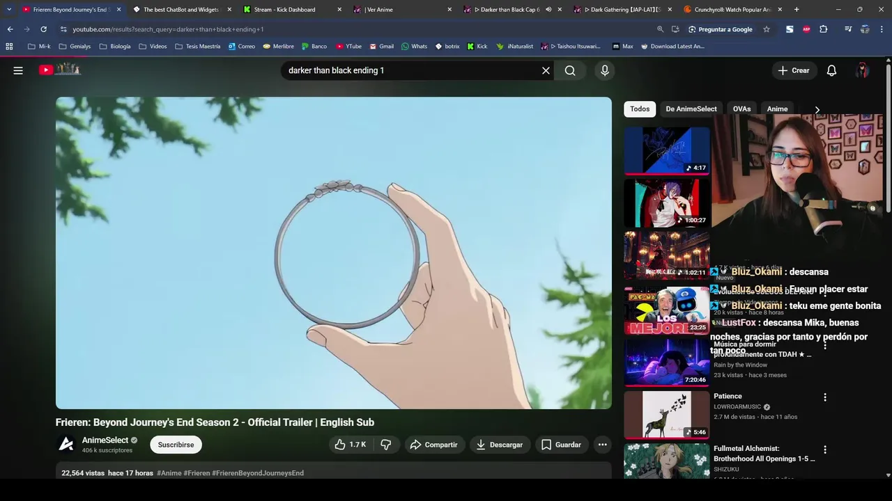
Task: Switch to the Stream - Kick Dashboard tab
Action: (293, 10)
